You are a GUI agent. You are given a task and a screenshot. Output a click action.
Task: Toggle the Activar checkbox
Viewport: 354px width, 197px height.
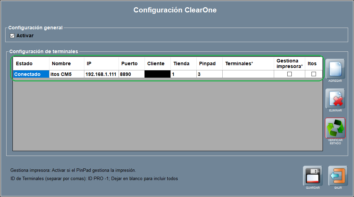(x=12, y=36)
